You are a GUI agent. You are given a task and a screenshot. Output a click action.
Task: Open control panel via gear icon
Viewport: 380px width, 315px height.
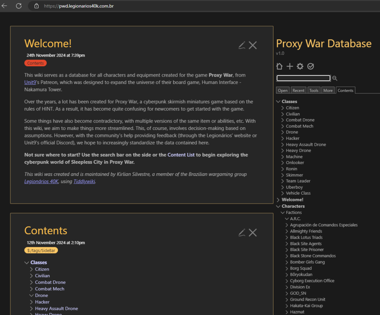[x=300, y=66]
